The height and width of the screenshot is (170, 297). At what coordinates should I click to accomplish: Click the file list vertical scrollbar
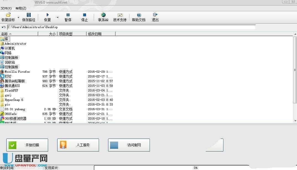pyautogui.click(x=295, y=83)
